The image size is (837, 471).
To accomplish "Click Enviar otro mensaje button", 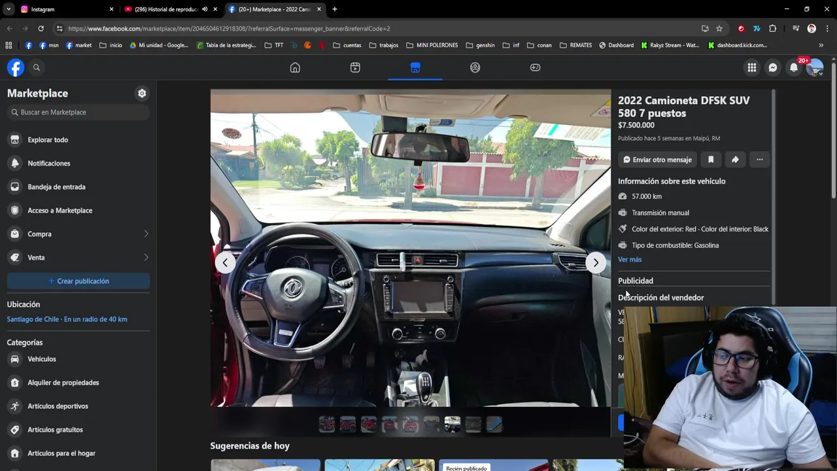I will tap(657, 160).
